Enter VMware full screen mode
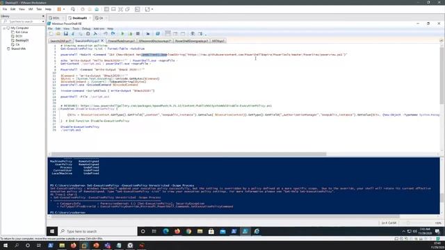 point(120,9)
